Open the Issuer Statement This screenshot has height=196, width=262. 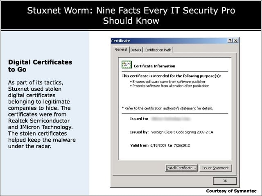pyautogui.click(x=215, y=168)
